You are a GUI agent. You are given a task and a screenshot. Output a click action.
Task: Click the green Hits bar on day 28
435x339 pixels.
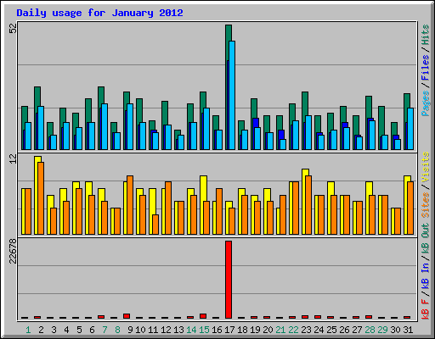(369, 107)
